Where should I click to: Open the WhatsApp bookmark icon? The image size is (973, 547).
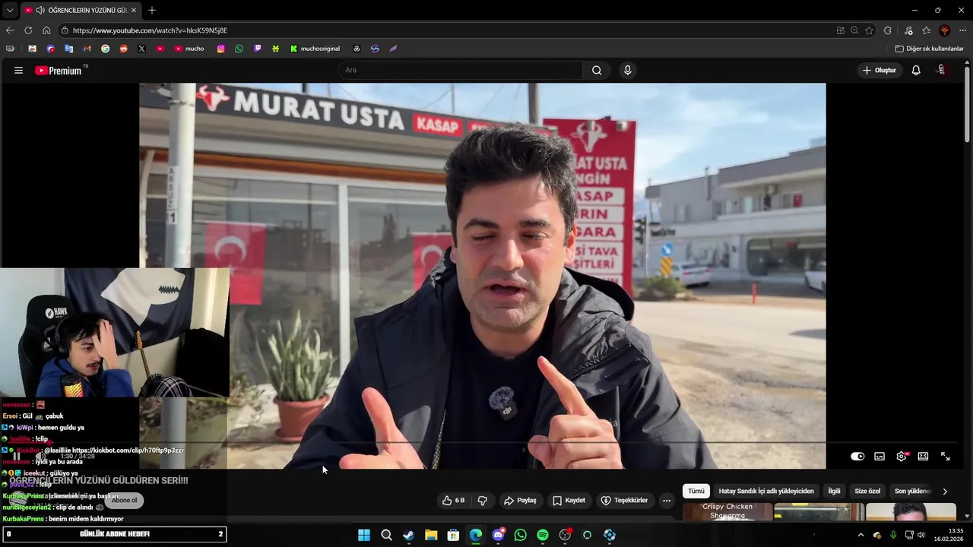(239, 49)
